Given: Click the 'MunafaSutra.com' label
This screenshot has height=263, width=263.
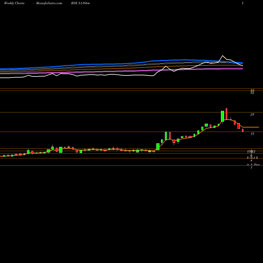Looking at the screenshot, I should [x=49, y=3].
